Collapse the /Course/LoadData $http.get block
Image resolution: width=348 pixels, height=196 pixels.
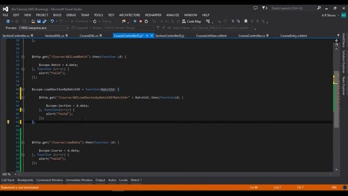click(x=23, y=143)
